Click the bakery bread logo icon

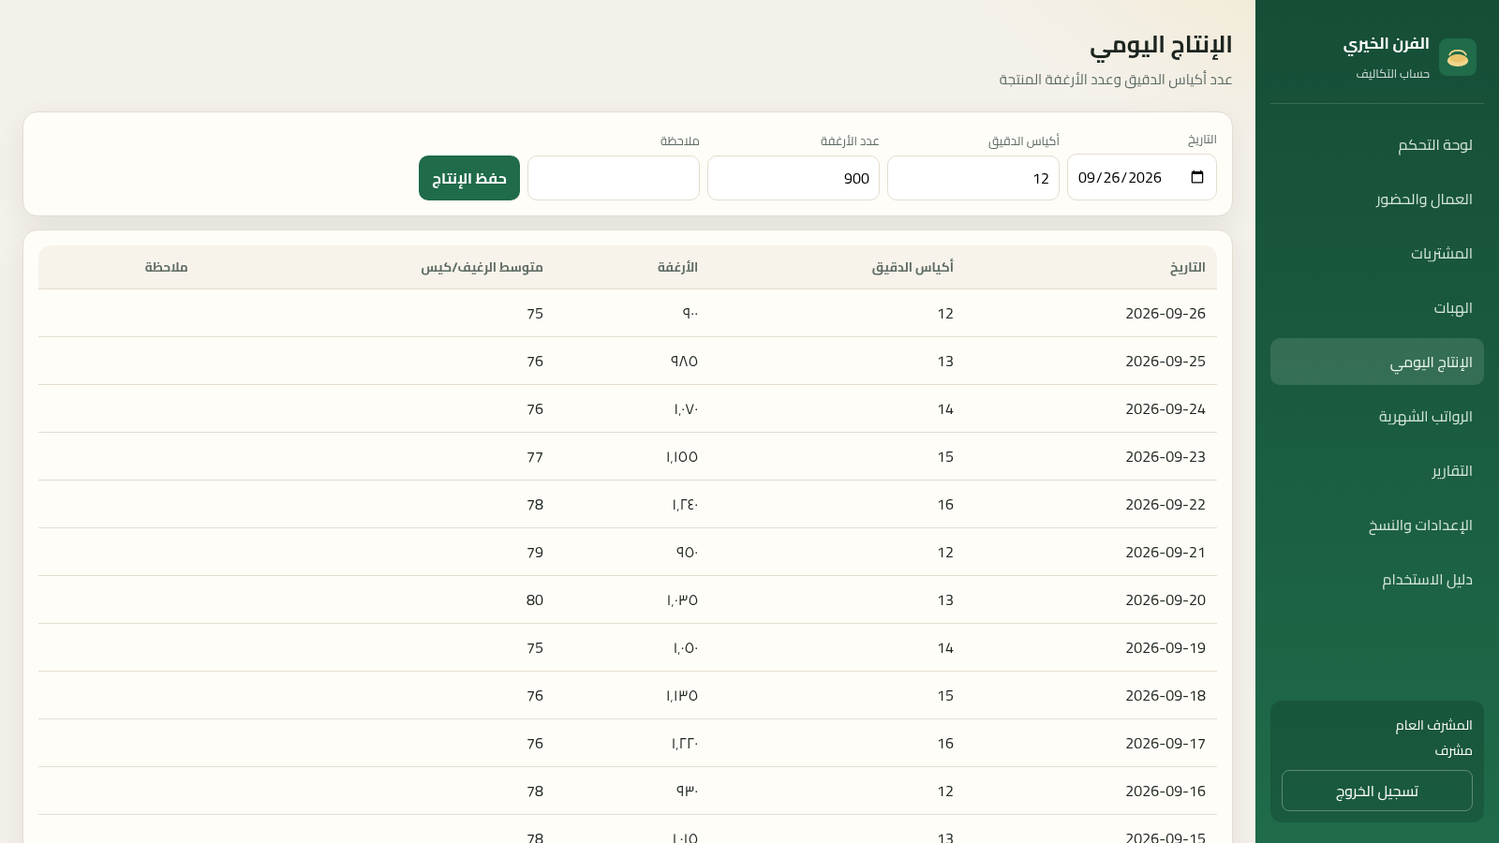tap(1457, 57)
